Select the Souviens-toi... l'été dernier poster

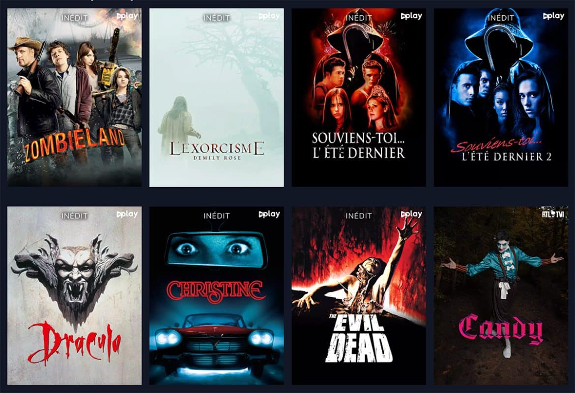point(359,98)
